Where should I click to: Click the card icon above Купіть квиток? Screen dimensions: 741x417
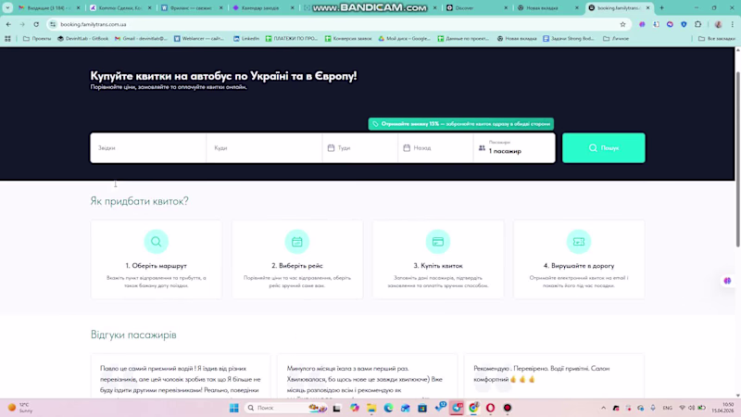438,242
